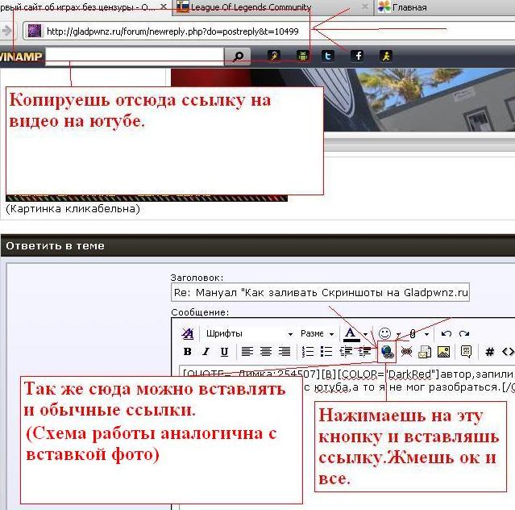Undo the last editor action
The image size is (515, 510).
click(x=446, y=334)
